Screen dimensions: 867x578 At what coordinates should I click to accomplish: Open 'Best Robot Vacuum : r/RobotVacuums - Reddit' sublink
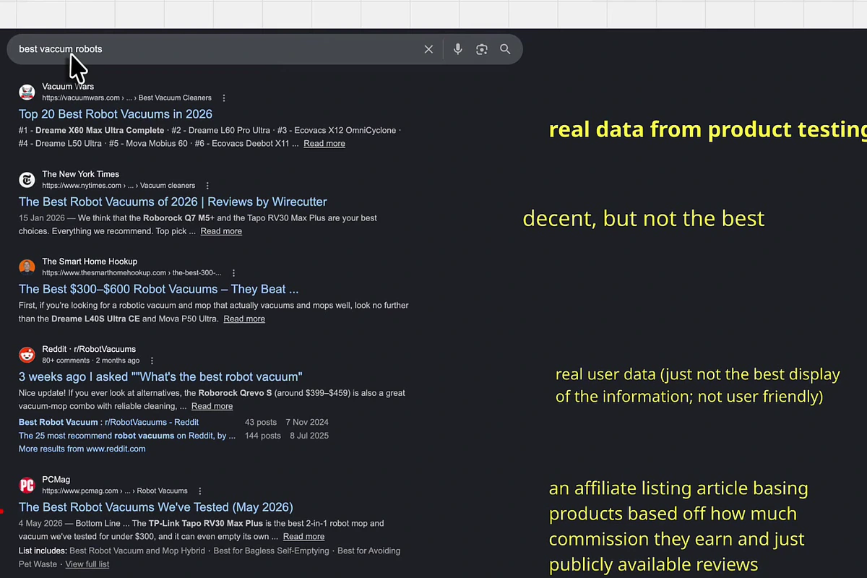pyautogui.click(x=108, y=422)
